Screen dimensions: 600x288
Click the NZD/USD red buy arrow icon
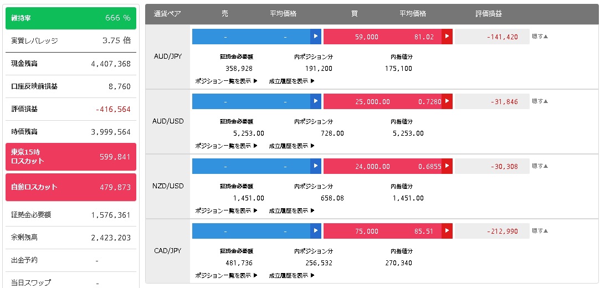pos(447,166)
